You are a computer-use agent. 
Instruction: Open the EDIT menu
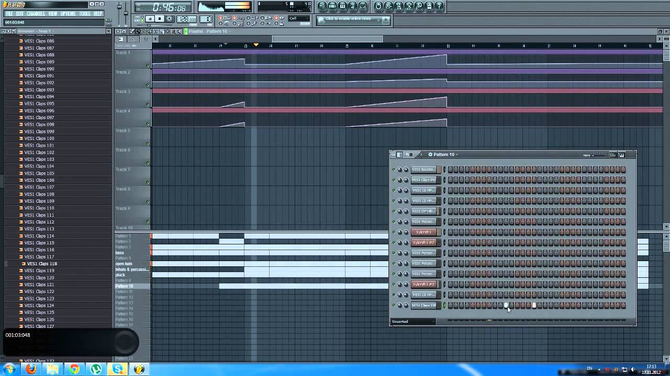pos(19,14)
